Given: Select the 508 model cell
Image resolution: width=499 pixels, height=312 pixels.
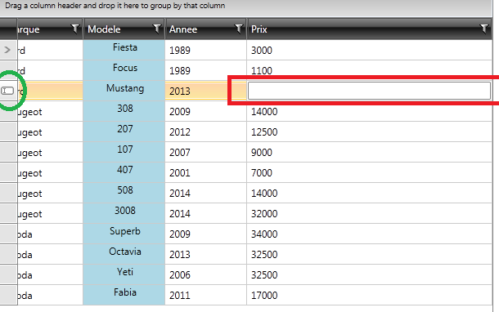Looking at the screenshot, I should [x=124, y=193].
